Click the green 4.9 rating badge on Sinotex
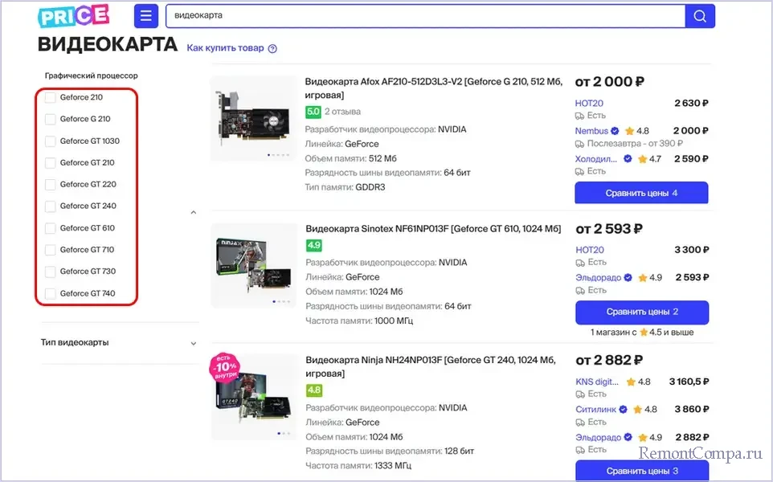 click(x=313, y=245)
